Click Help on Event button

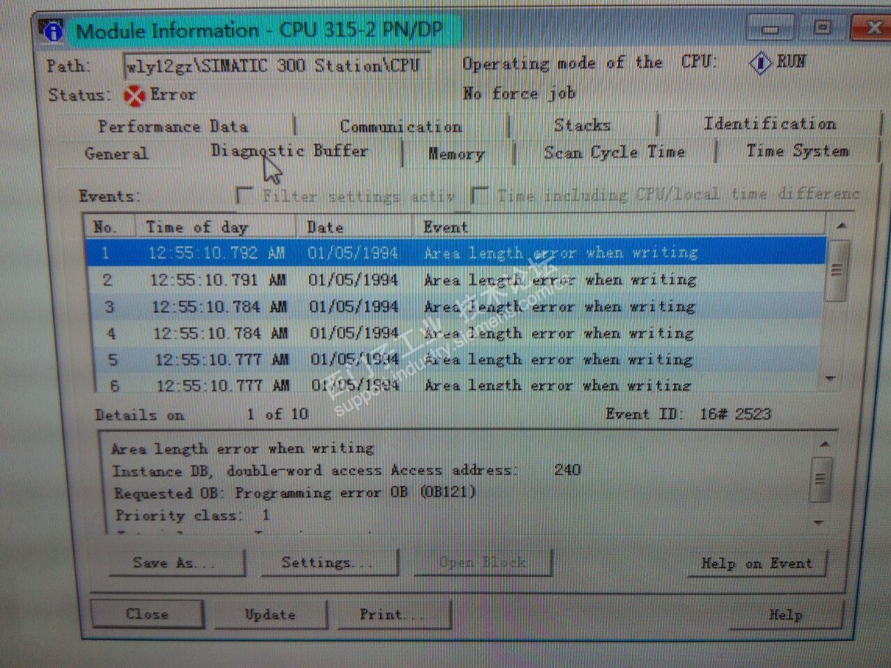coord(756,563)
